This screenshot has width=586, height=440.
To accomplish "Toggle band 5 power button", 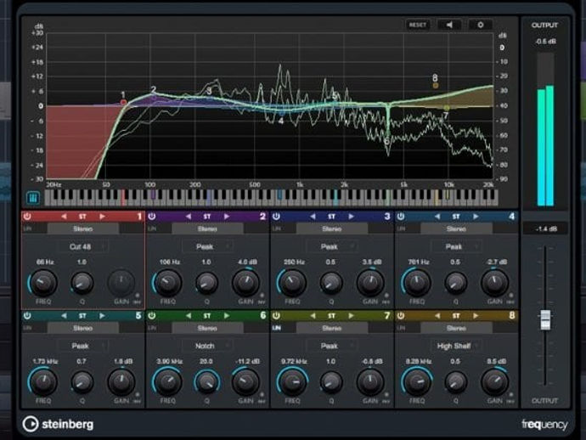I will [27, 315].
